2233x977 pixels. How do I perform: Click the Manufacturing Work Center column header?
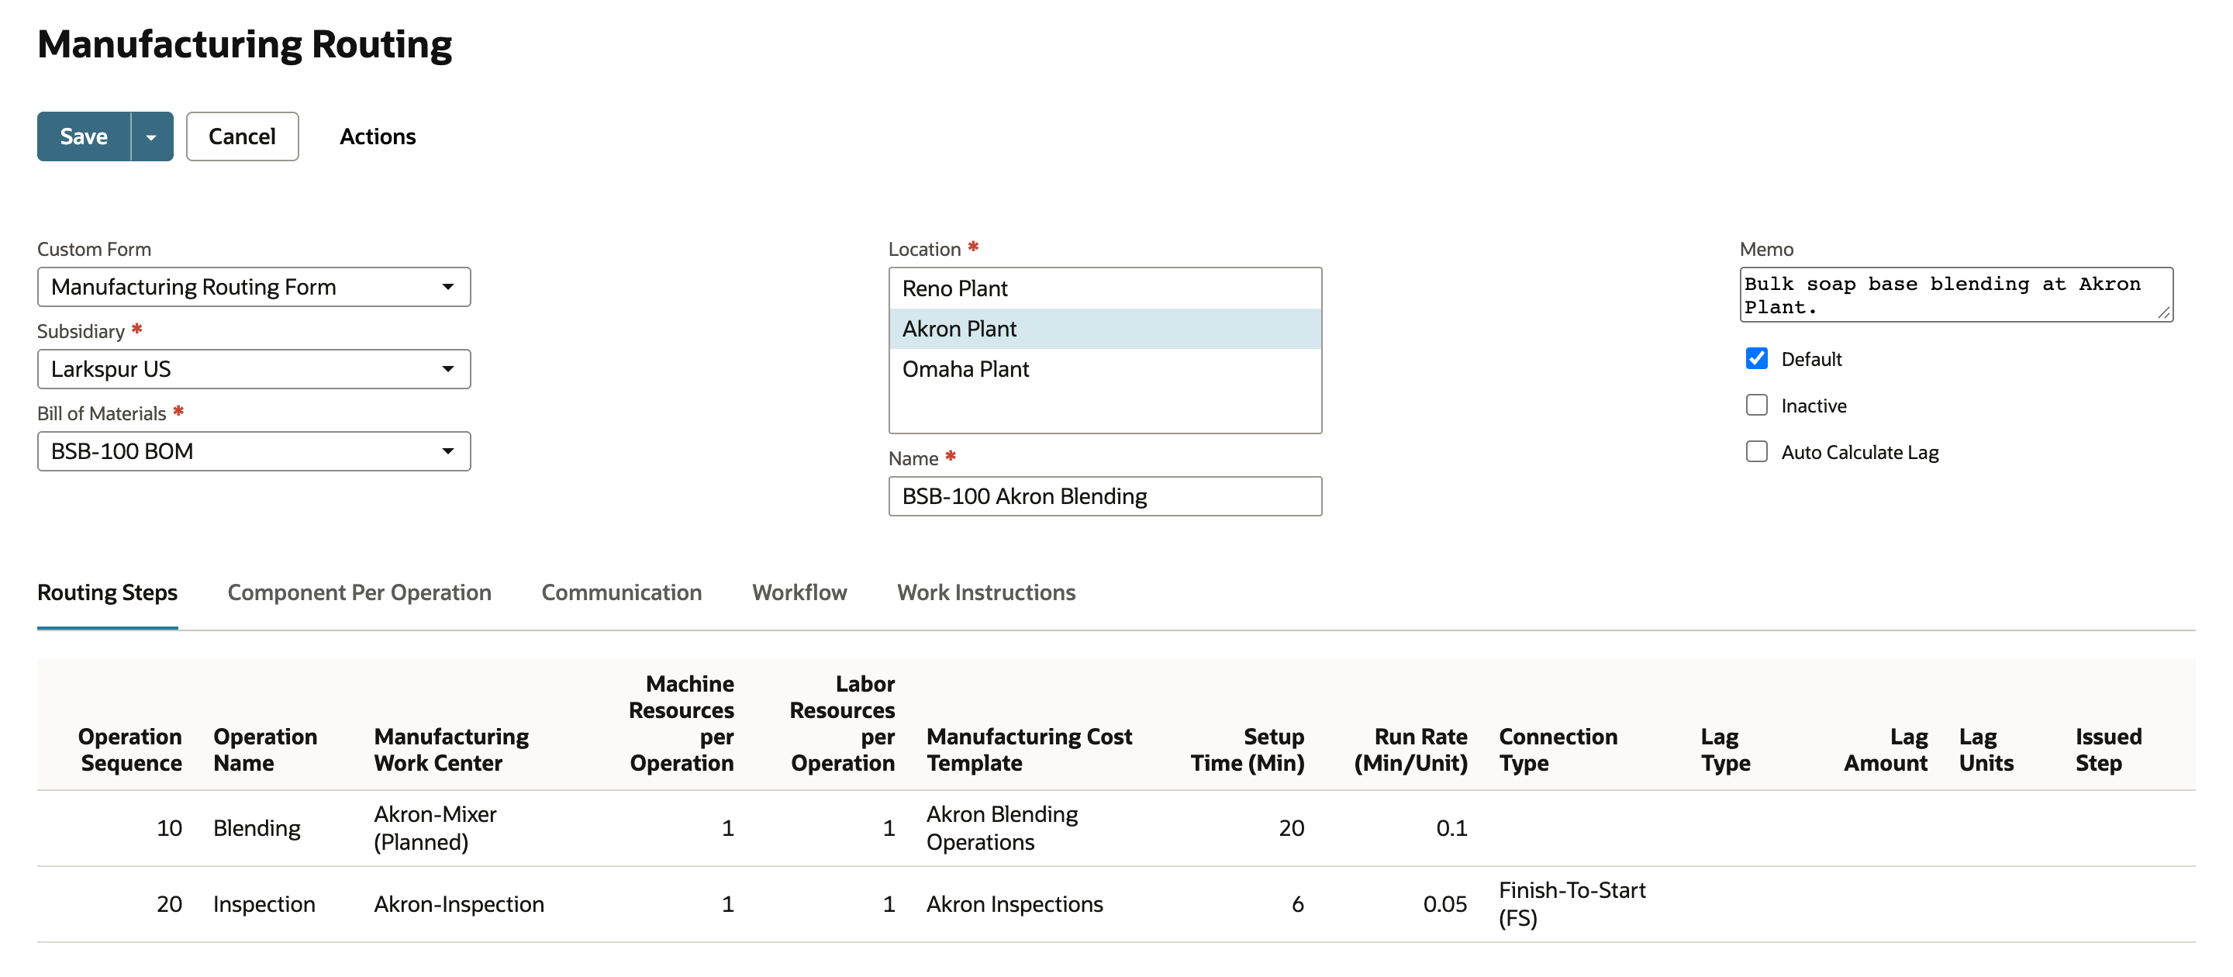450,750
